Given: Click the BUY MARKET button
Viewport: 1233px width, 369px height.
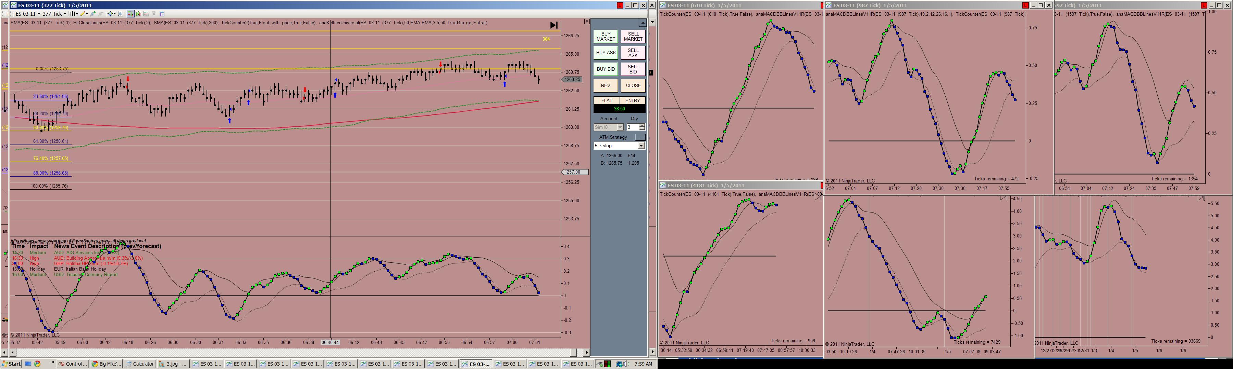Looking at the screenshot, I should tap(606, 36).
